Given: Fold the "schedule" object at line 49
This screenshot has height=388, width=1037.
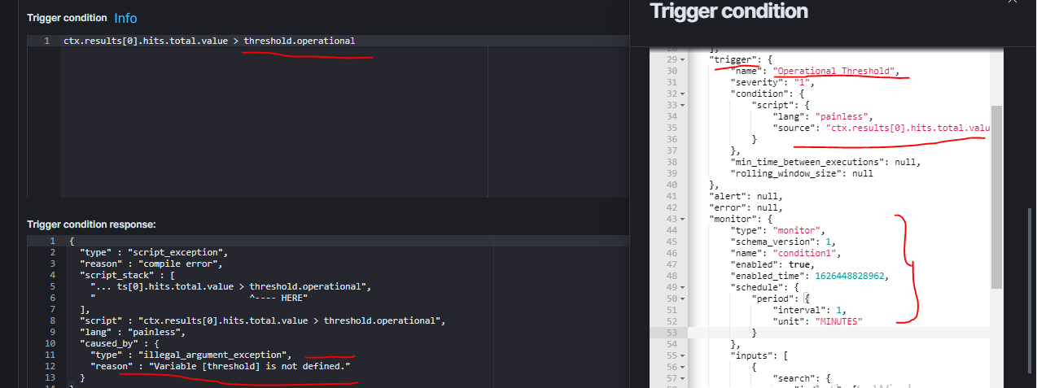Looking at the screenshot, I should point(682,287).
